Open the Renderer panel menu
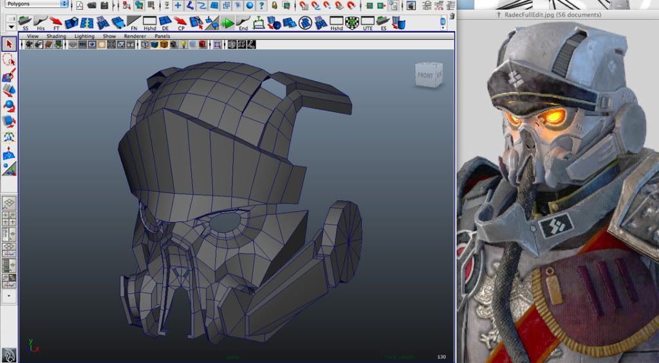659x363 pixels. (x=135, y=36)
